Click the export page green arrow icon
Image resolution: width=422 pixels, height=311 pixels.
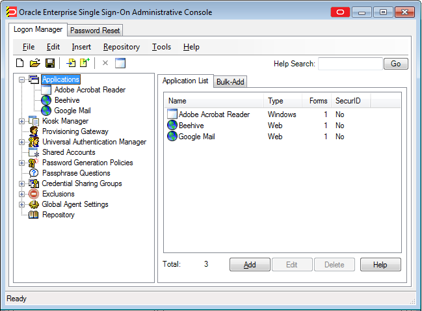85,62
